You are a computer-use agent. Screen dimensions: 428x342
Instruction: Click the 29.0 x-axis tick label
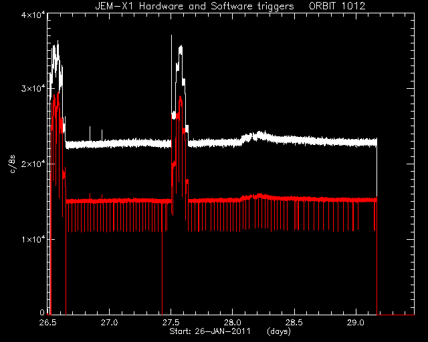coord(356,323)
